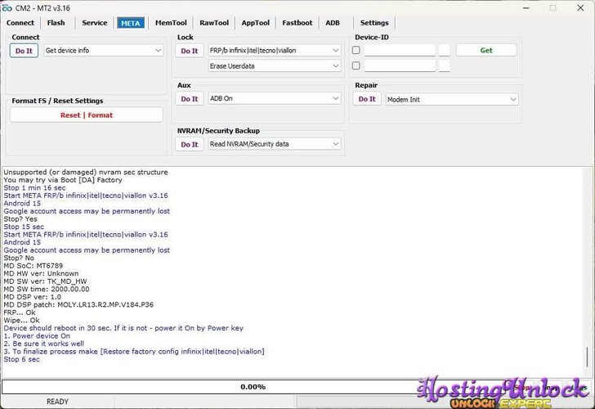
Task: Click the 'MD SW time: 2000.00.00' log line
Action: click(x=47, y=289)
